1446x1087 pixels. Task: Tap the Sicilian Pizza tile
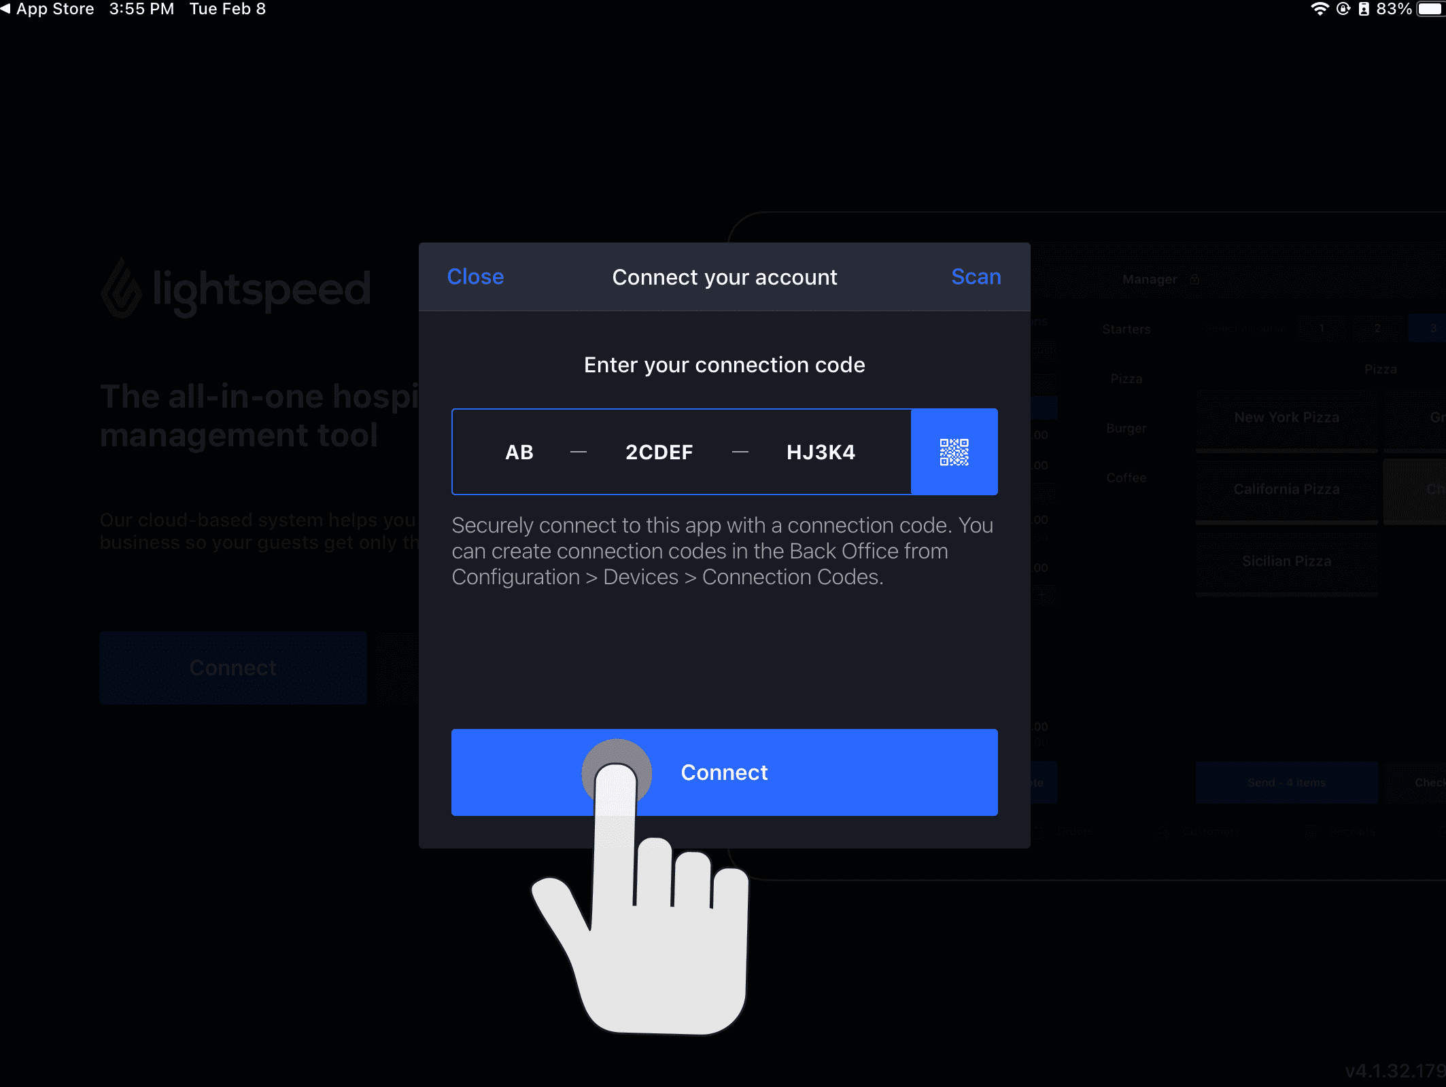click(x=1286, y=562)
